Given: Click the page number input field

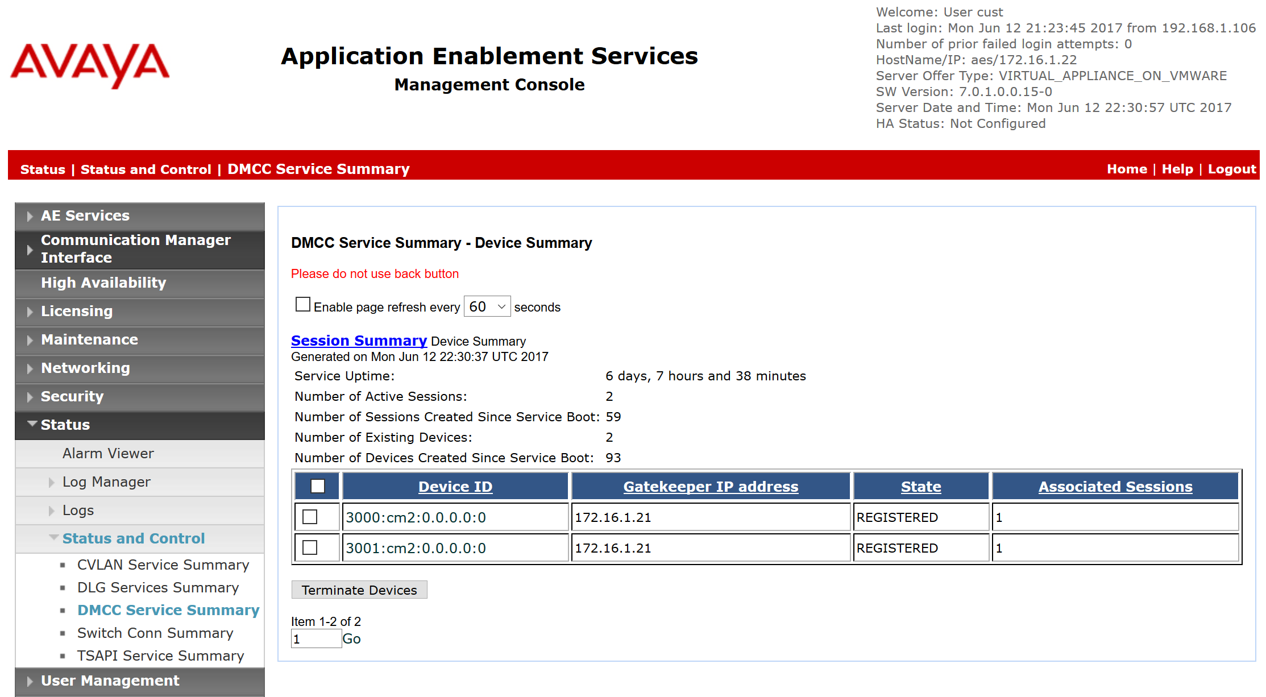Looking at the screenshot, I should (316, 639).
